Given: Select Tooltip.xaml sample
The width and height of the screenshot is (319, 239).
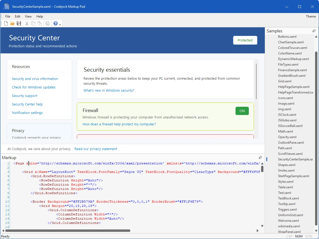Looking at the screenshot, I should click(x=287, y=204).
